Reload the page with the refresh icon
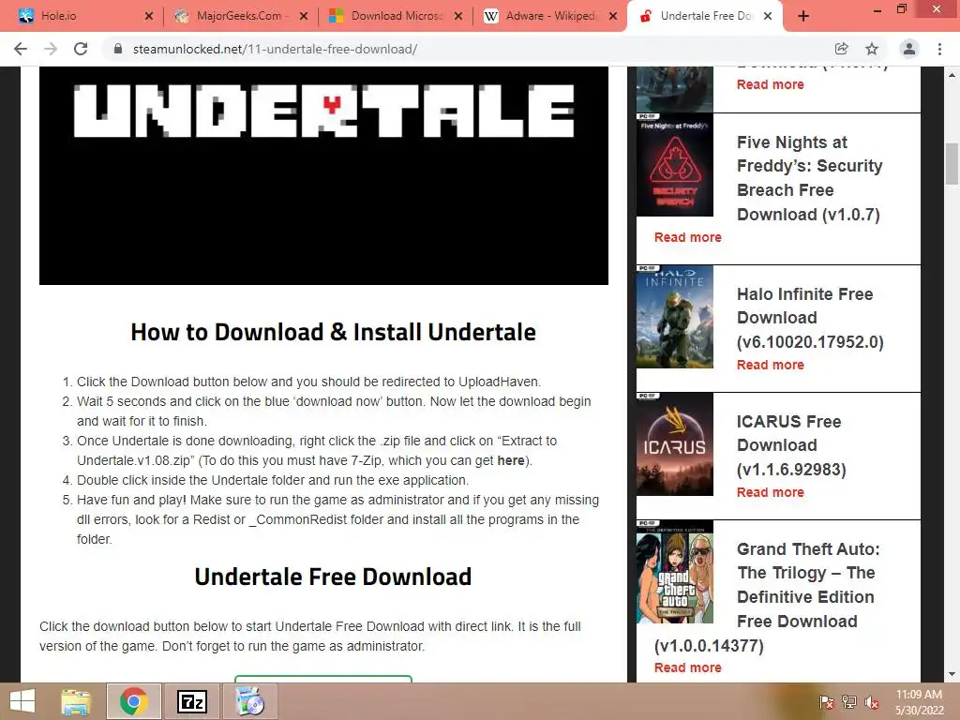Image resolution: width=960 pixels, height=720 pixels. click(x=81, y=49)
